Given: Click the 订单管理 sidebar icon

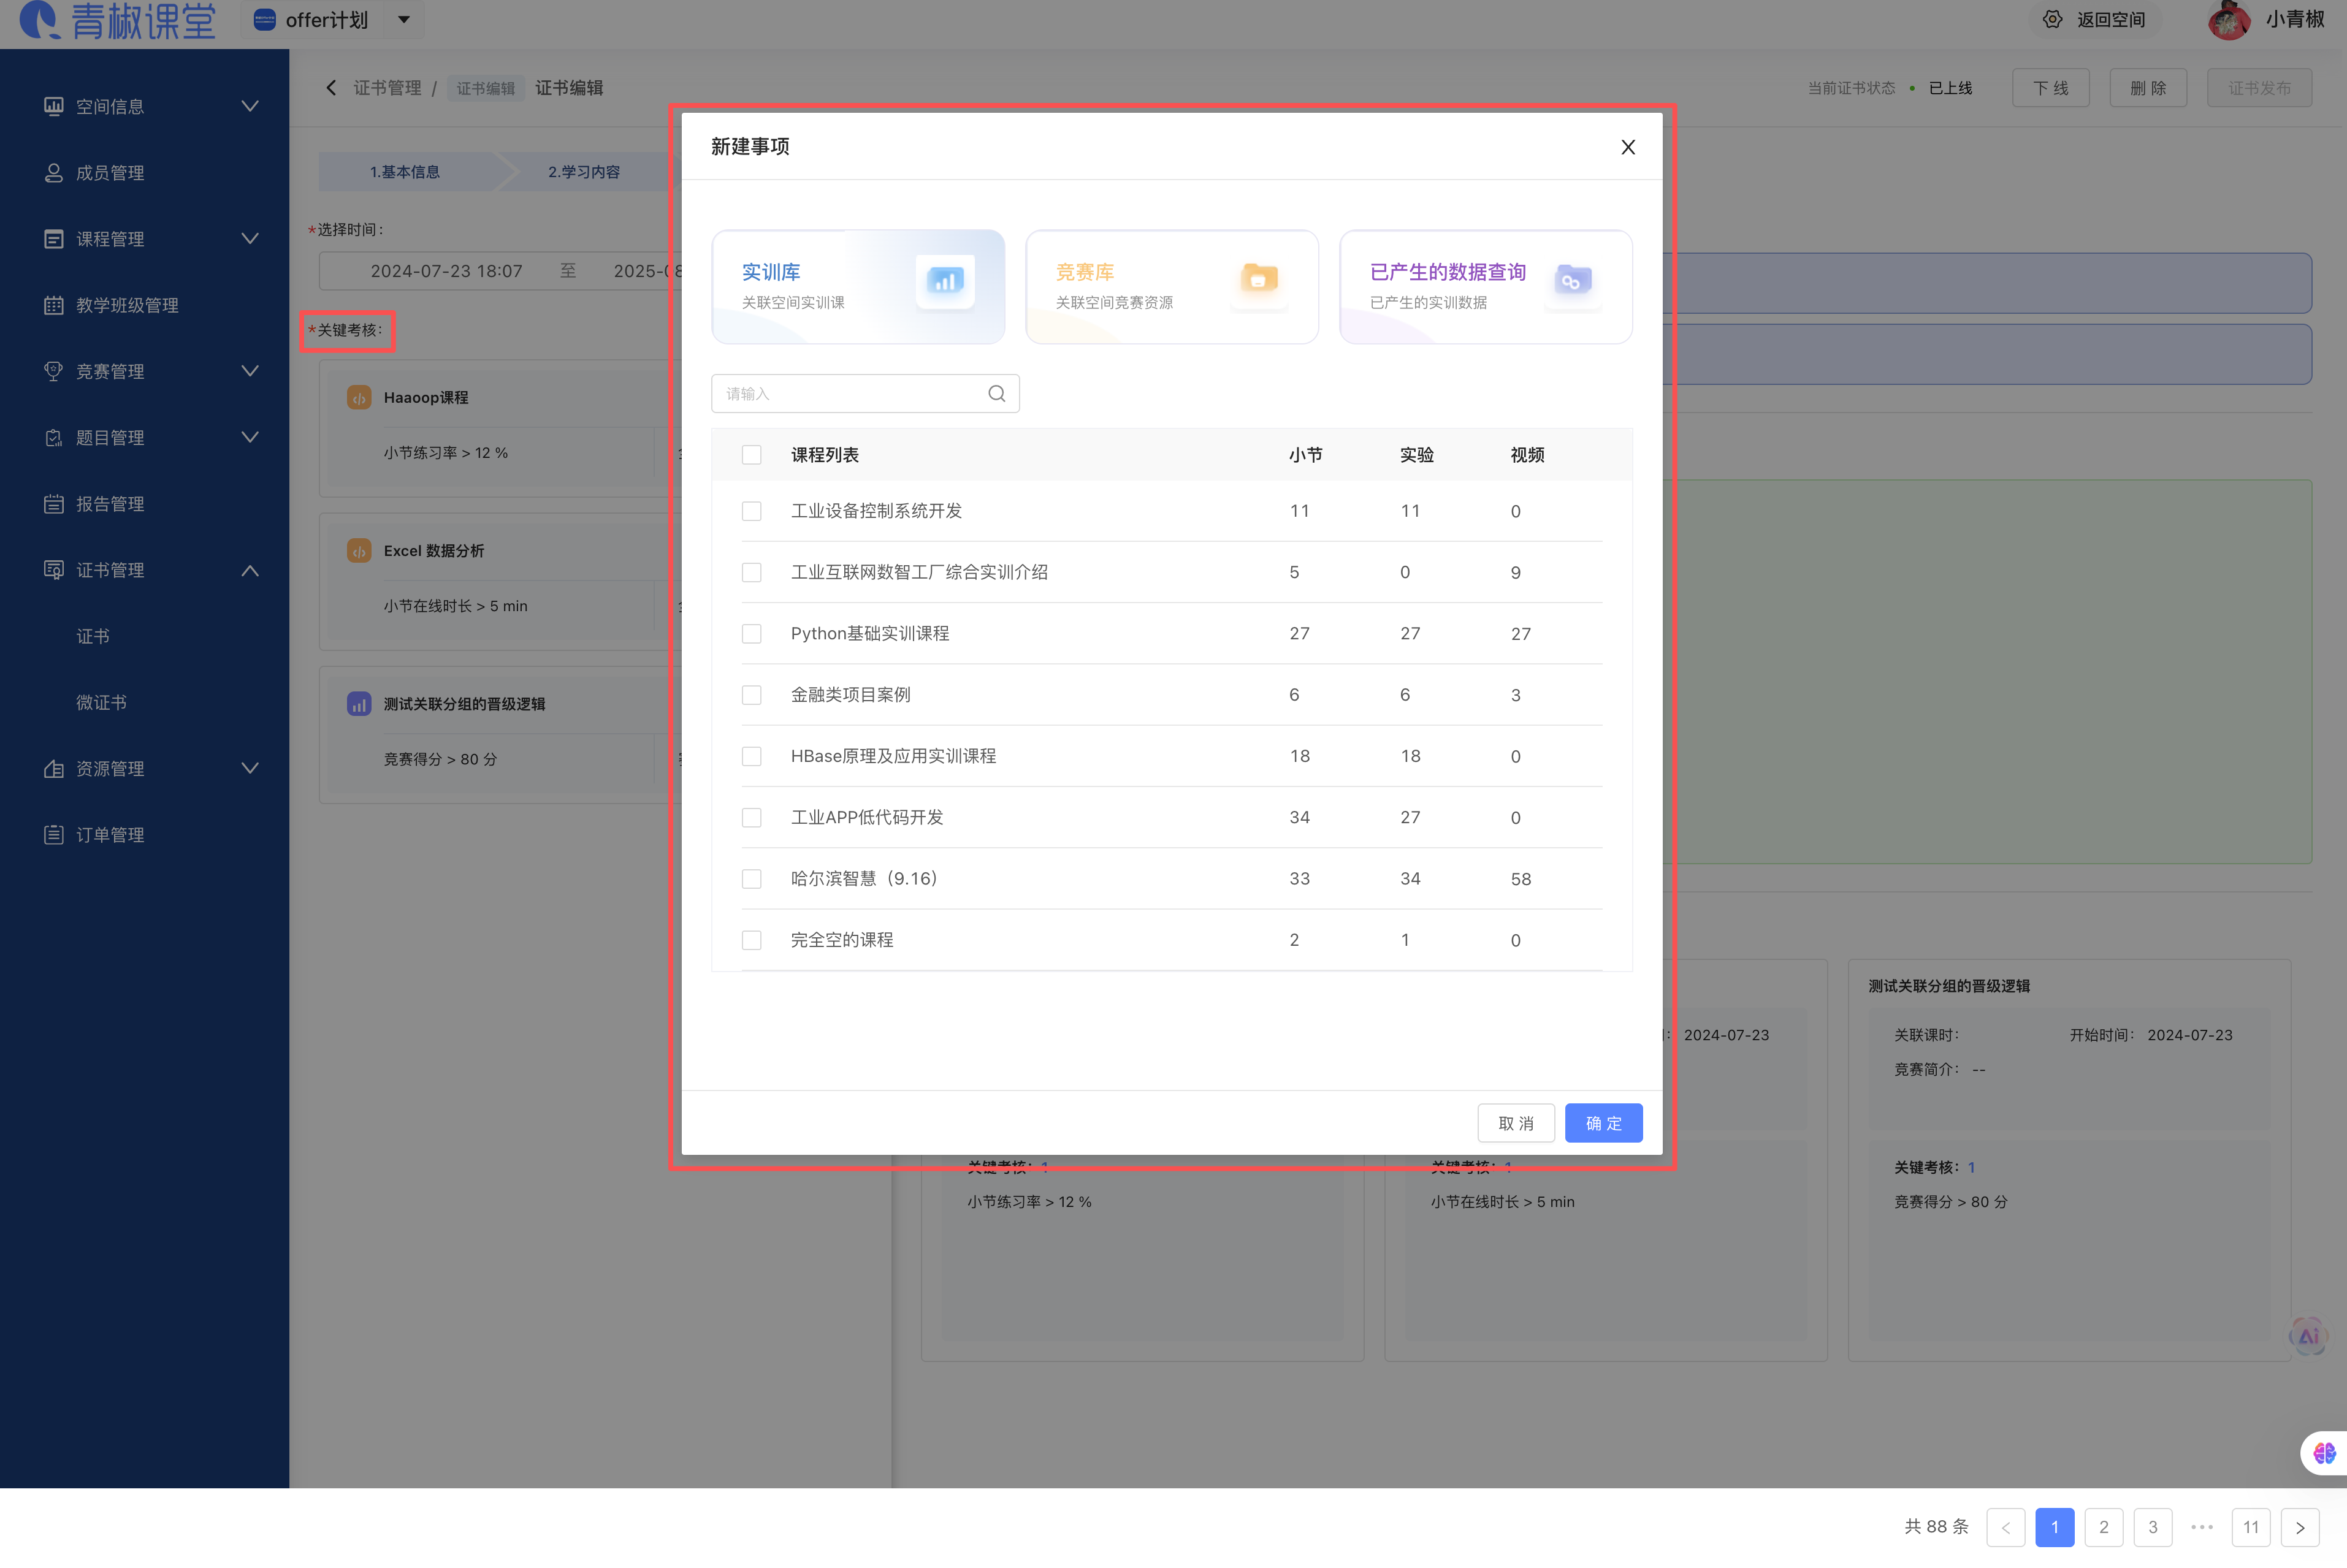Looking at the screenshot, I should 53,835.
